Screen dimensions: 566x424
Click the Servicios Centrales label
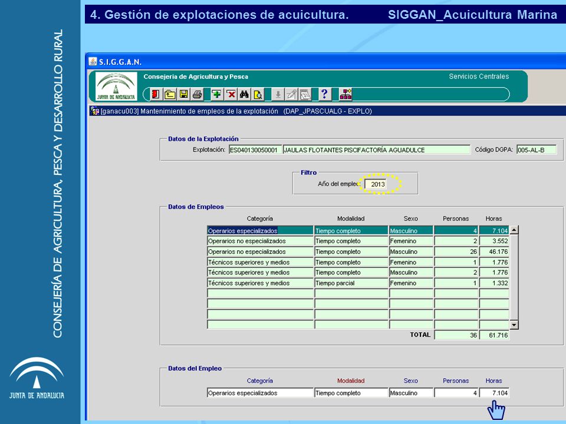pos(479,77)
